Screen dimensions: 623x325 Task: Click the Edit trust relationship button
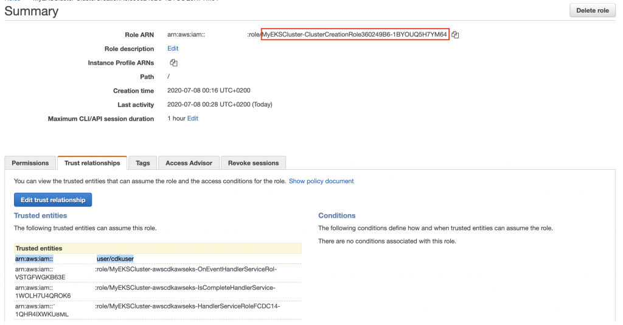53,200
